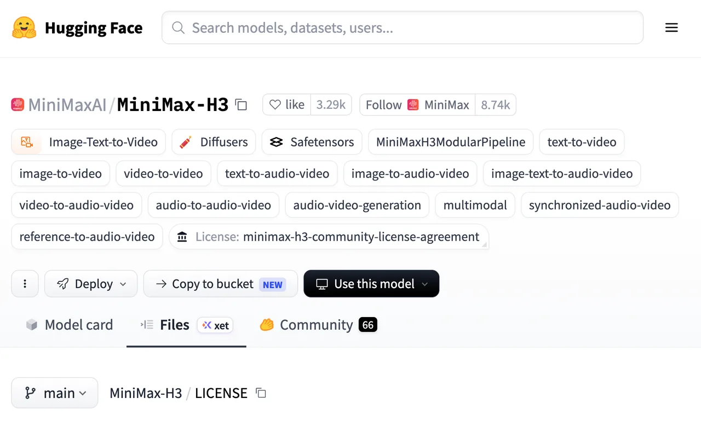Select the MiniMaxH3ModularPipeline tag

coord(451,142)
